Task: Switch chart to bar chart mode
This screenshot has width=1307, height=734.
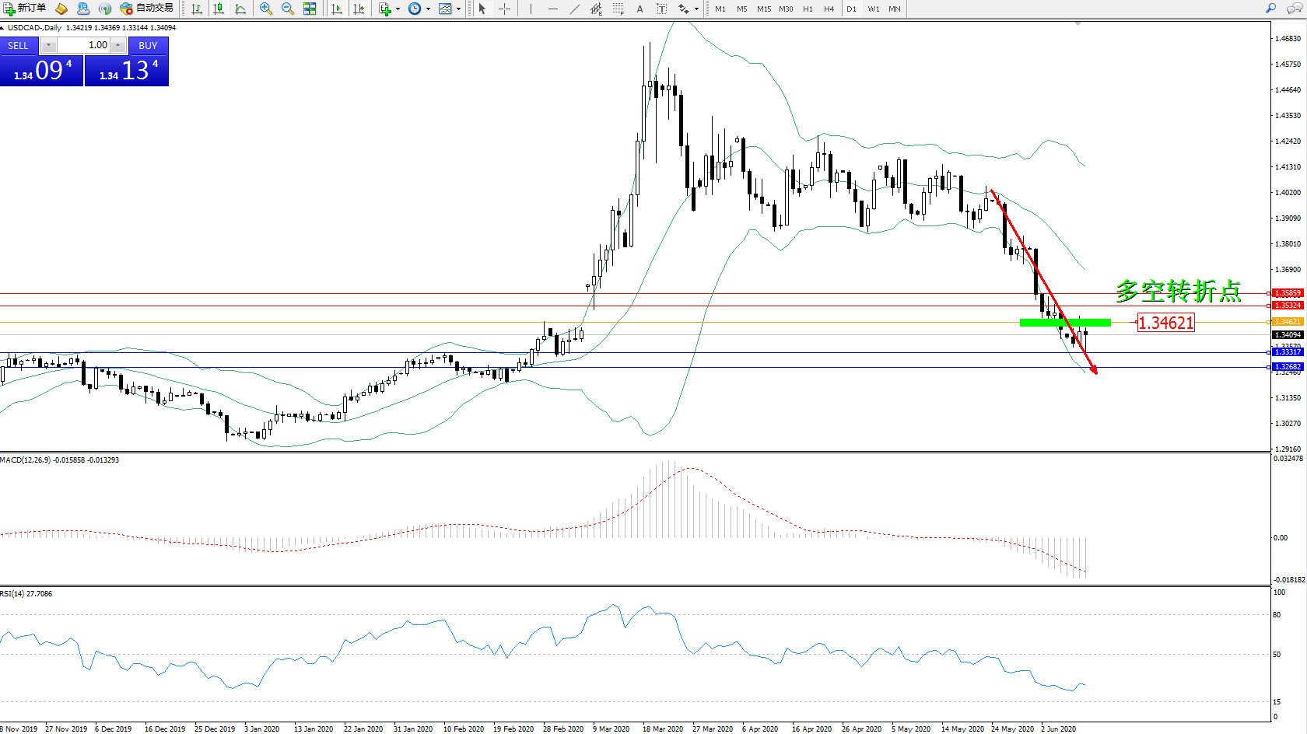Action: (197, 9)
